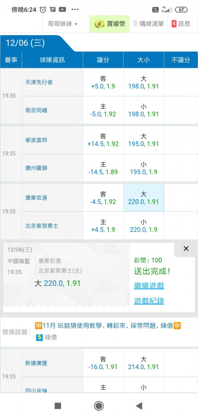Click the 買嚎幣 coin icon
The image size is (198, 419).
[99, 24]
